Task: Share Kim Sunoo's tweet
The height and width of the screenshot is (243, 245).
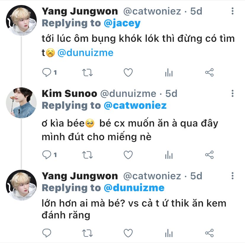Action: pyautogui.click(x=209, y=155)
